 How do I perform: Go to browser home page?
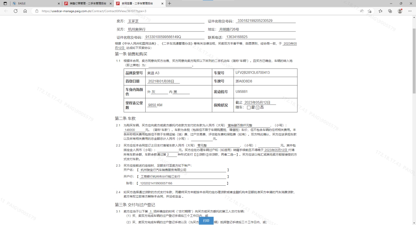25,11
